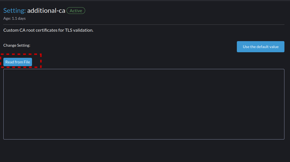Viewport: 290px width, 162px height.
Task: Click the words TLS validation in description
Action: [79, 30]
